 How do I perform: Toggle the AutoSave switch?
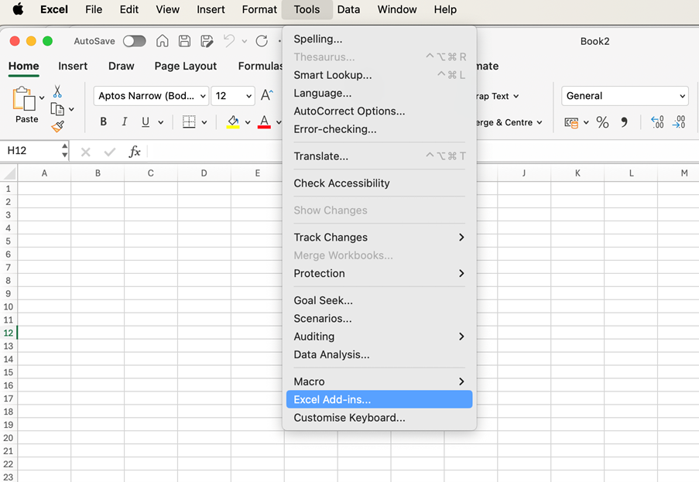[x=134, y=41]
